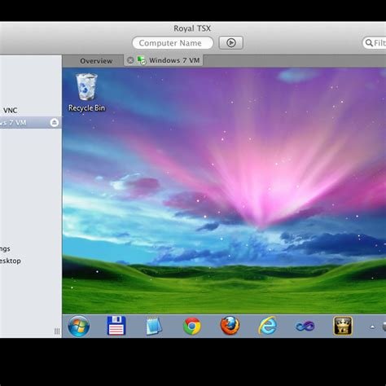Open the notepad icon in taskbar
Viewport: 386px width, 386px height.
click(x=154, y=326)
